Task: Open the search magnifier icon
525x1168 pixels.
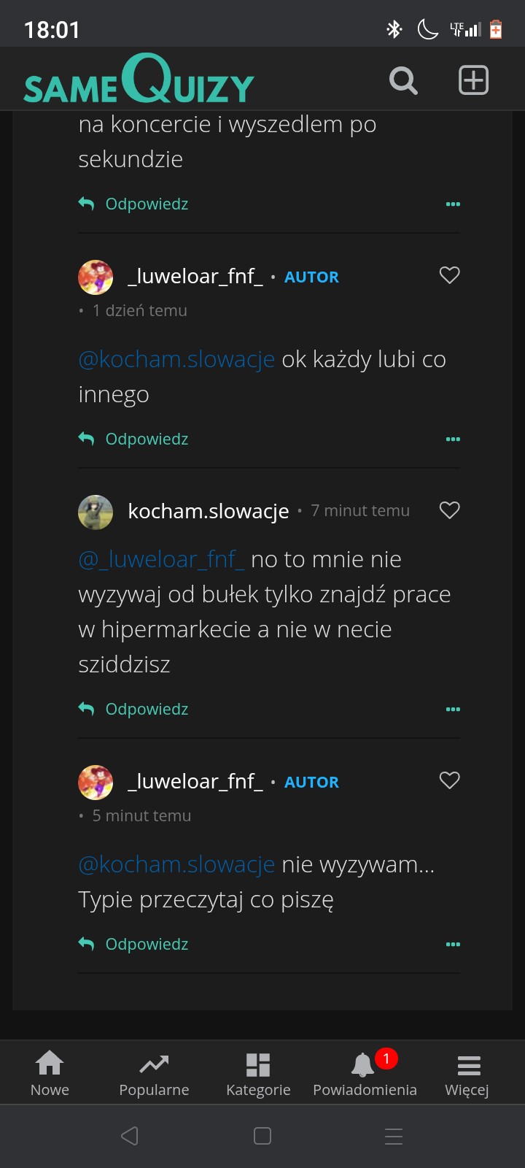Action: click(403, 80)
